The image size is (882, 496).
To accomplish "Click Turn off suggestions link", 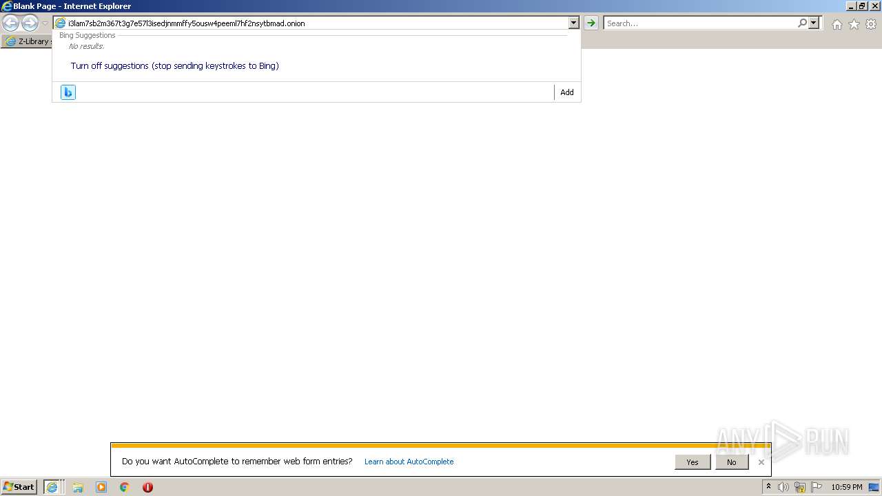I will (174, 66).
